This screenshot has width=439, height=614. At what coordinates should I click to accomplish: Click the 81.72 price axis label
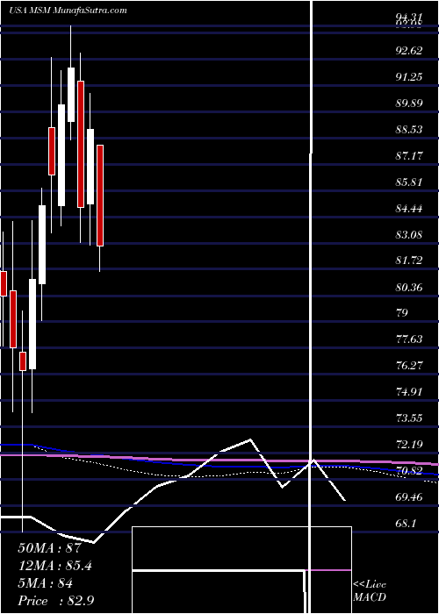(x=409, y=261)
